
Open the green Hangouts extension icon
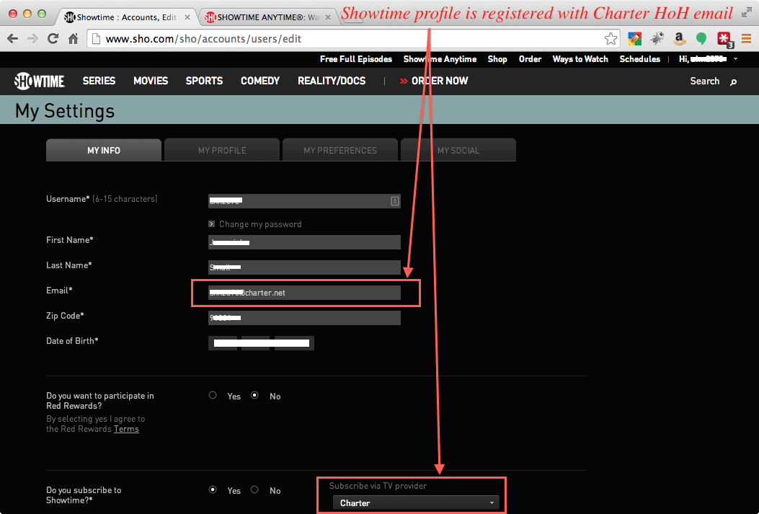[x=701, y=39]
